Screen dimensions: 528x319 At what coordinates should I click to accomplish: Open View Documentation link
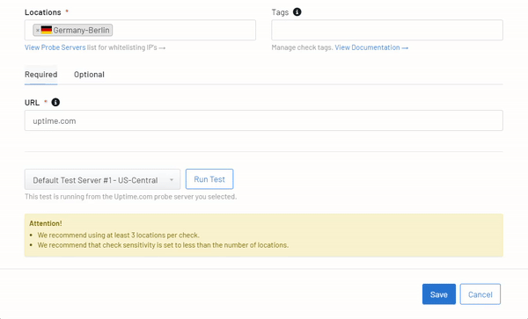[371, 47]
